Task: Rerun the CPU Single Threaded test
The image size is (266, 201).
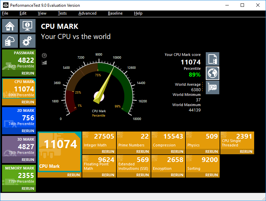Action: (x=237, y=152)
